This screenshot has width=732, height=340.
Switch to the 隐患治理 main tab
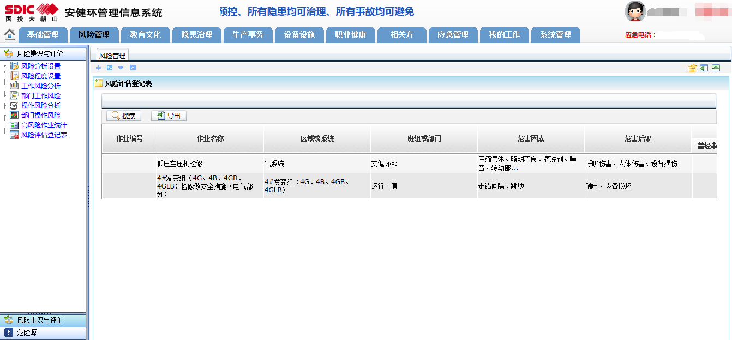[196, 34]
